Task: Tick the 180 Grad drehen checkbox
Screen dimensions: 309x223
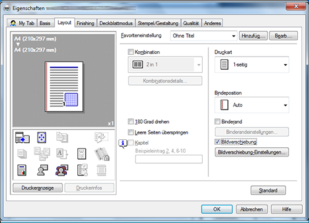Action: coord(130,121)
